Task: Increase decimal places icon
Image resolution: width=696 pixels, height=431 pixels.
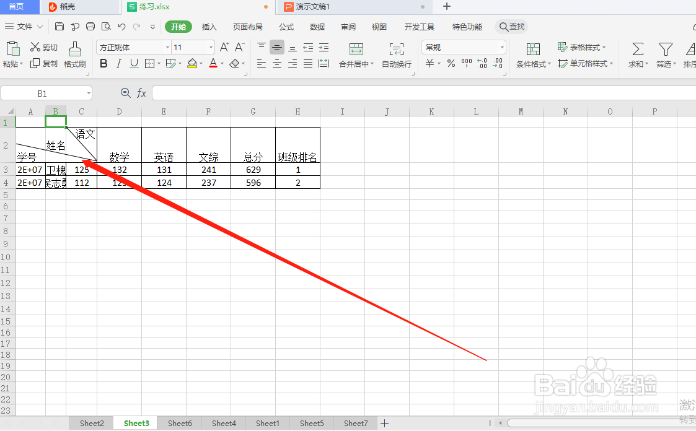Action: pyautogui.click(x=483, y=63)
